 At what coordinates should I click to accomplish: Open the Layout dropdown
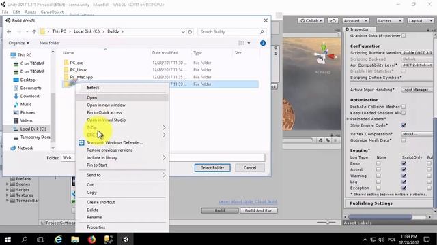click(x=421, y=21)
